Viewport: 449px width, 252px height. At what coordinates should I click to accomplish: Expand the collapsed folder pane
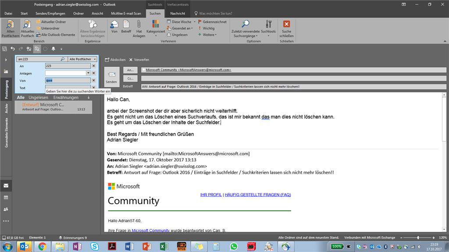point(6,60)
